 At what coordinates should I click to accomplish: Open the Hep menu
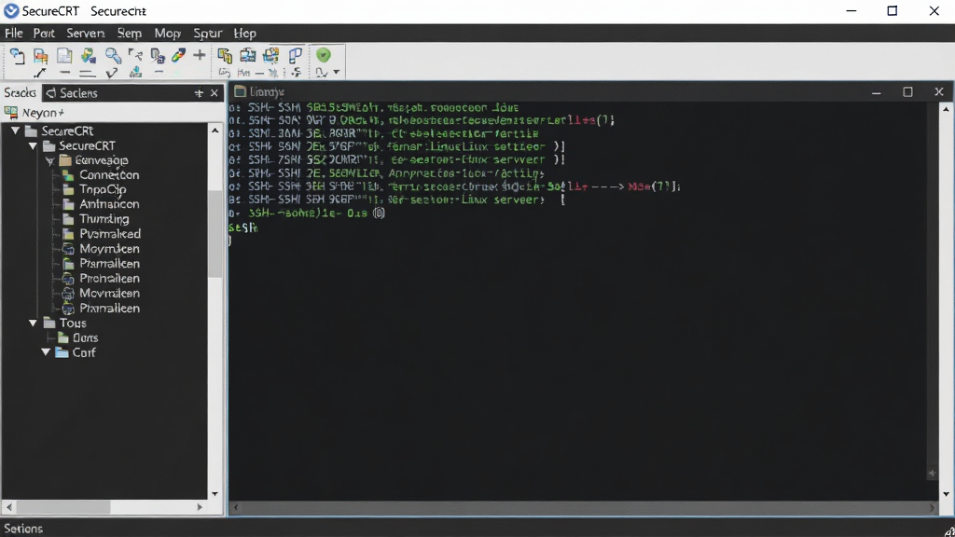[x=245, y=34]
